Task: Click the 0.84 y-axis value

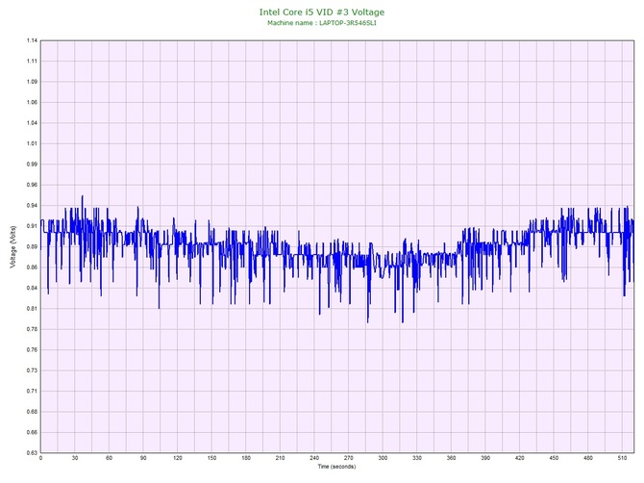Action: [32, 288]
